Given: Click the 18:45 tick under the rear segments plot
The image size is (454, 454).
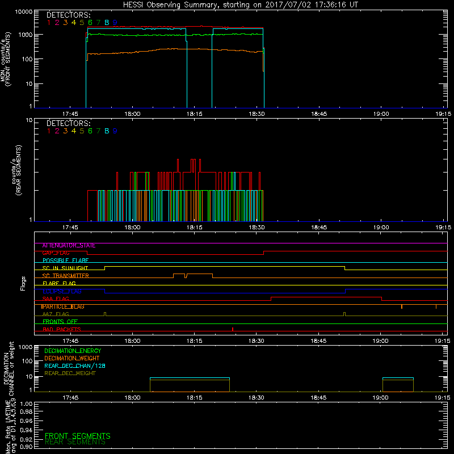Looking at the screenshot, I should 319,228.
